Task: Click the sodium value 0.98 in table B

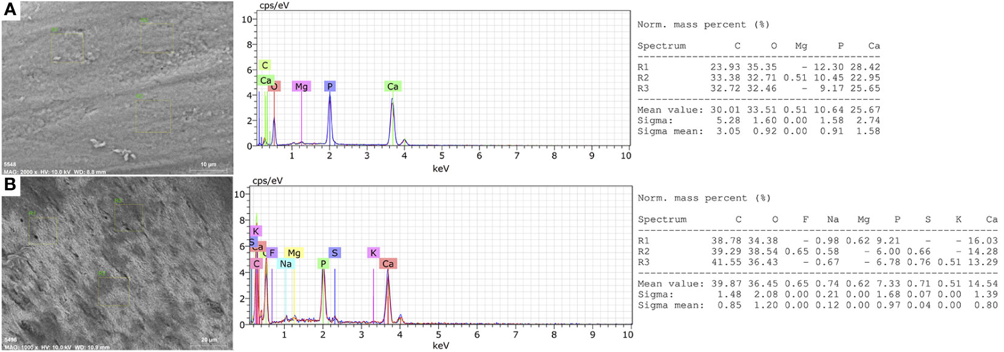Action: point(827,240)
